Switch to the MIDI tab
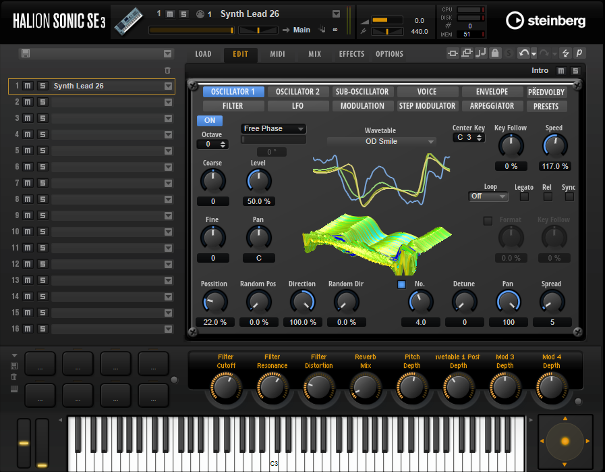This screenshot has height=472, width=605. point(277,54)
